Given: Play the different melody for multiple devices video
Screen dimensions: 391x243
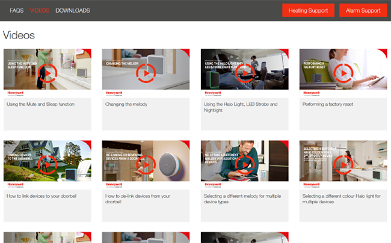Looking at the screenshot, I should point(245,165).
